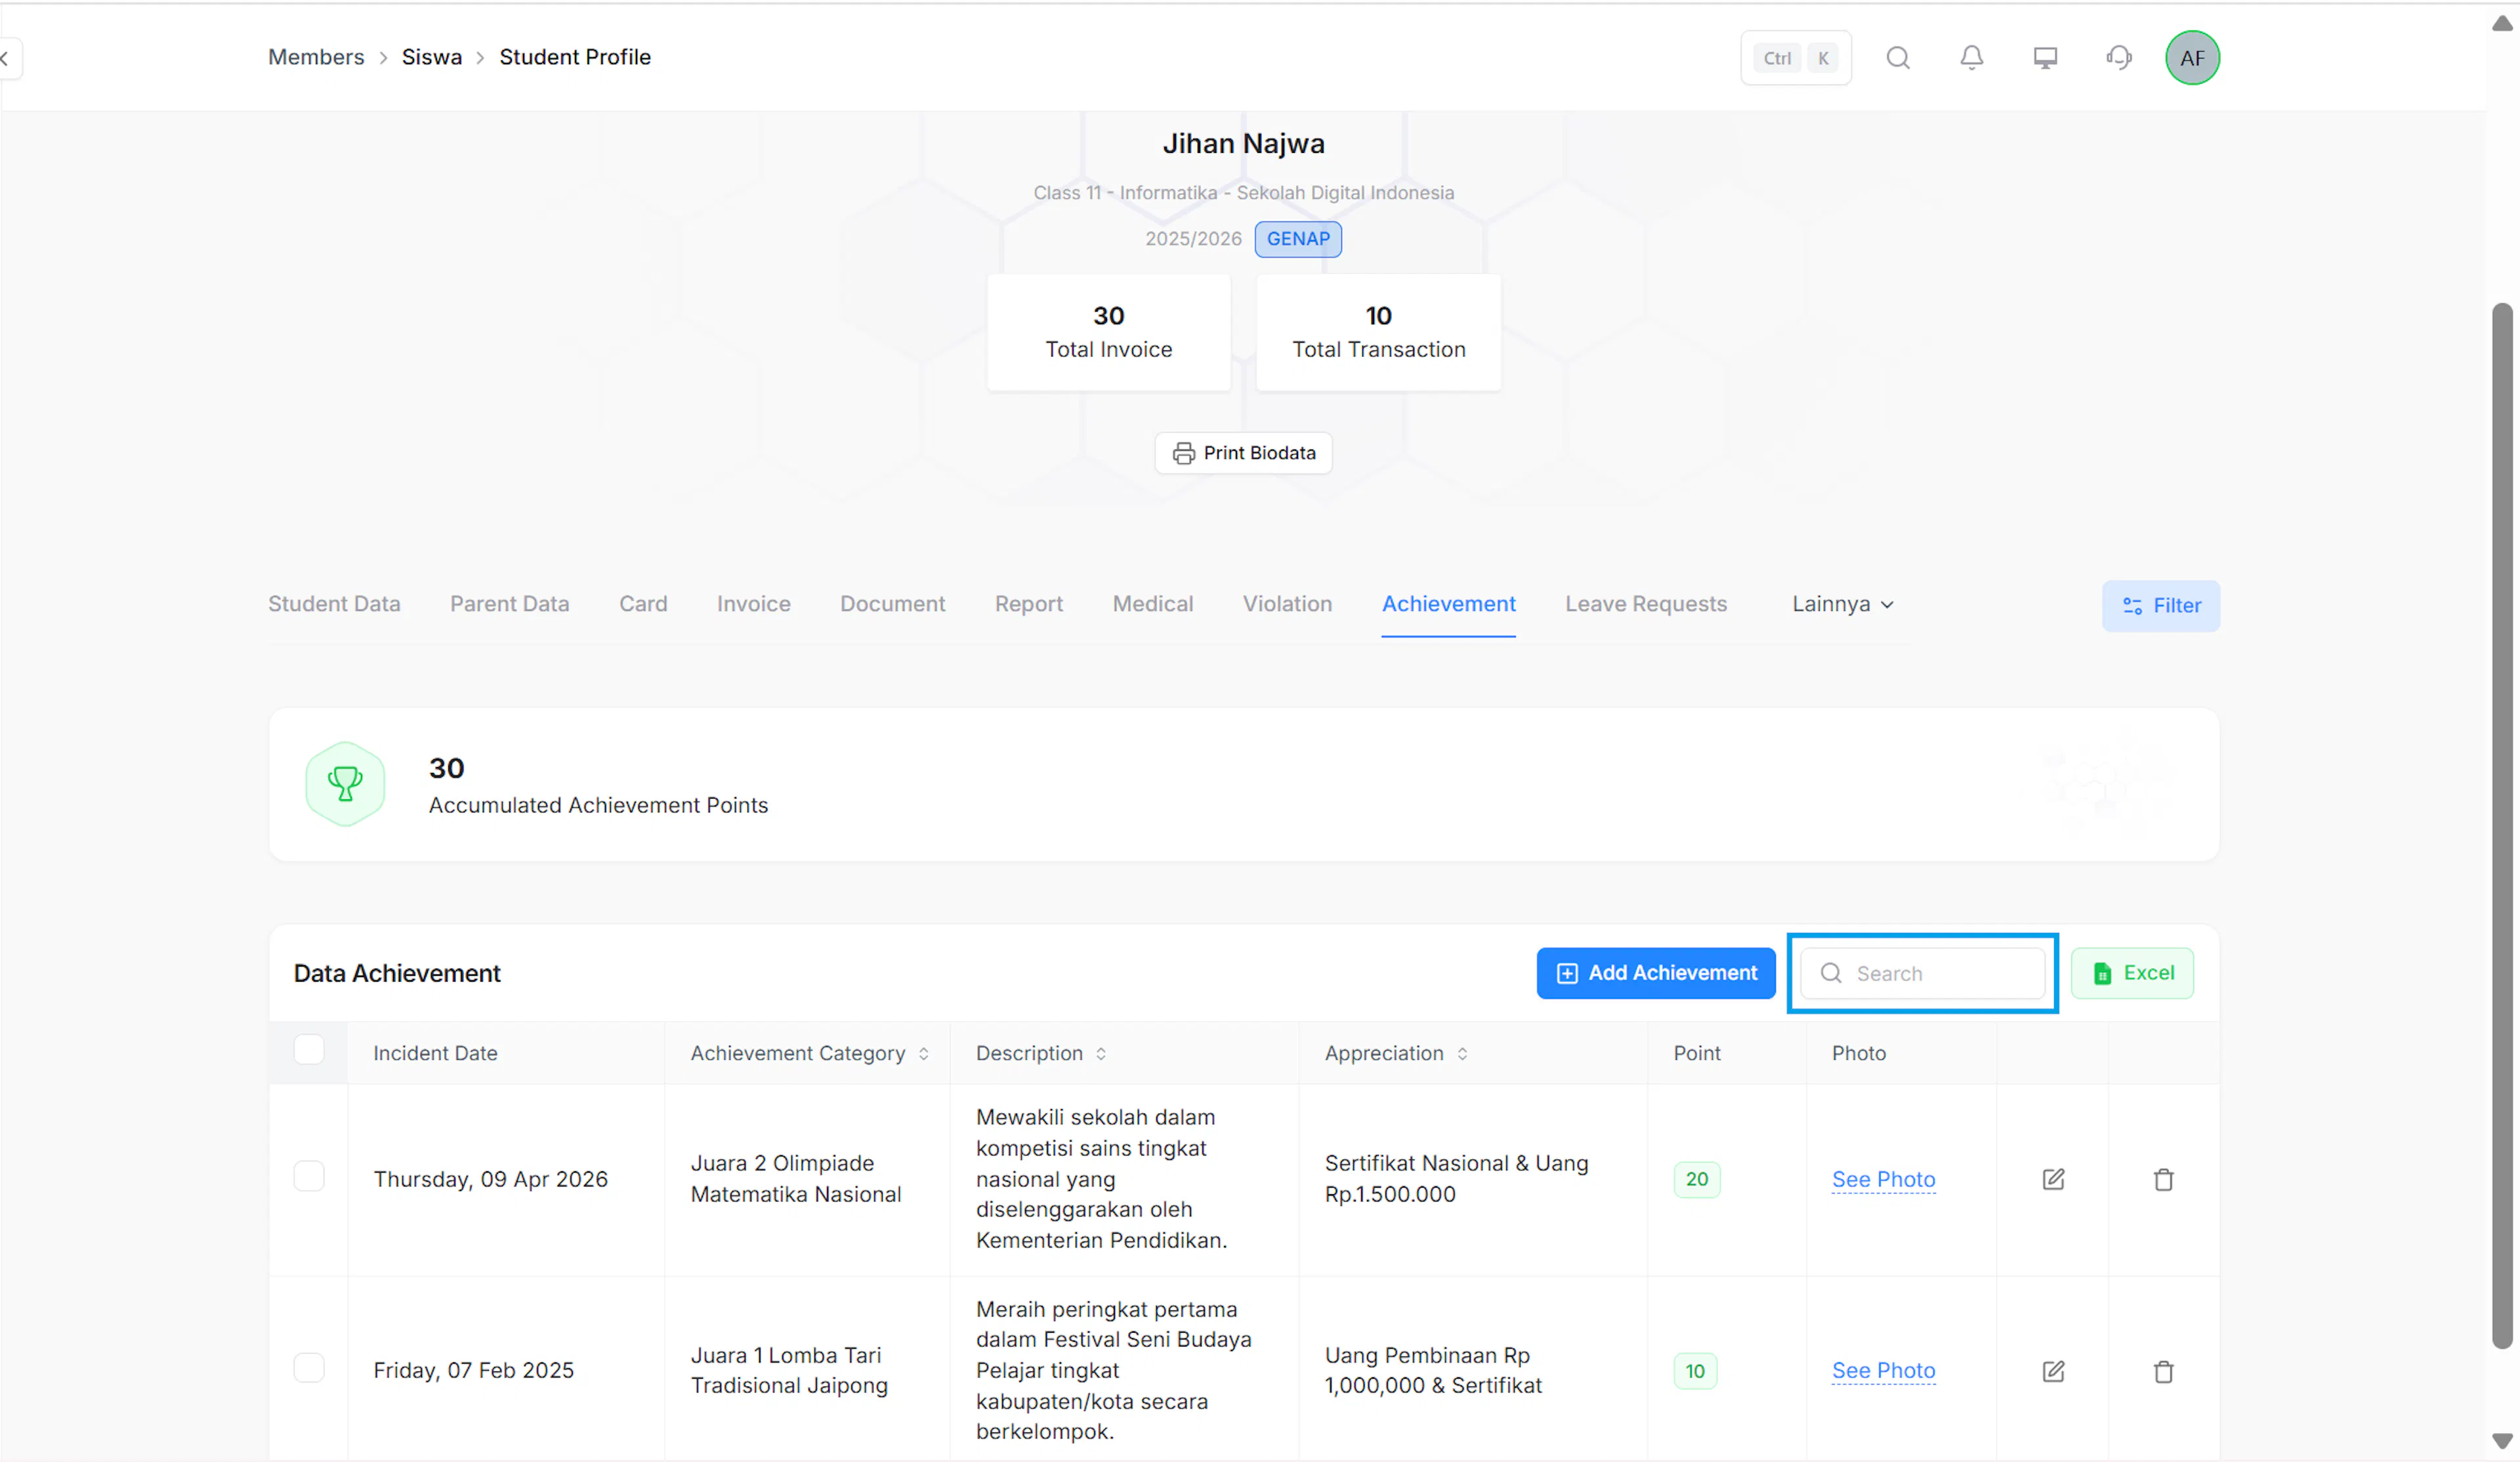Open the search icon in top bar
The width and height of the screenshot is (2520, 1462).
[x=1898, y=58]
